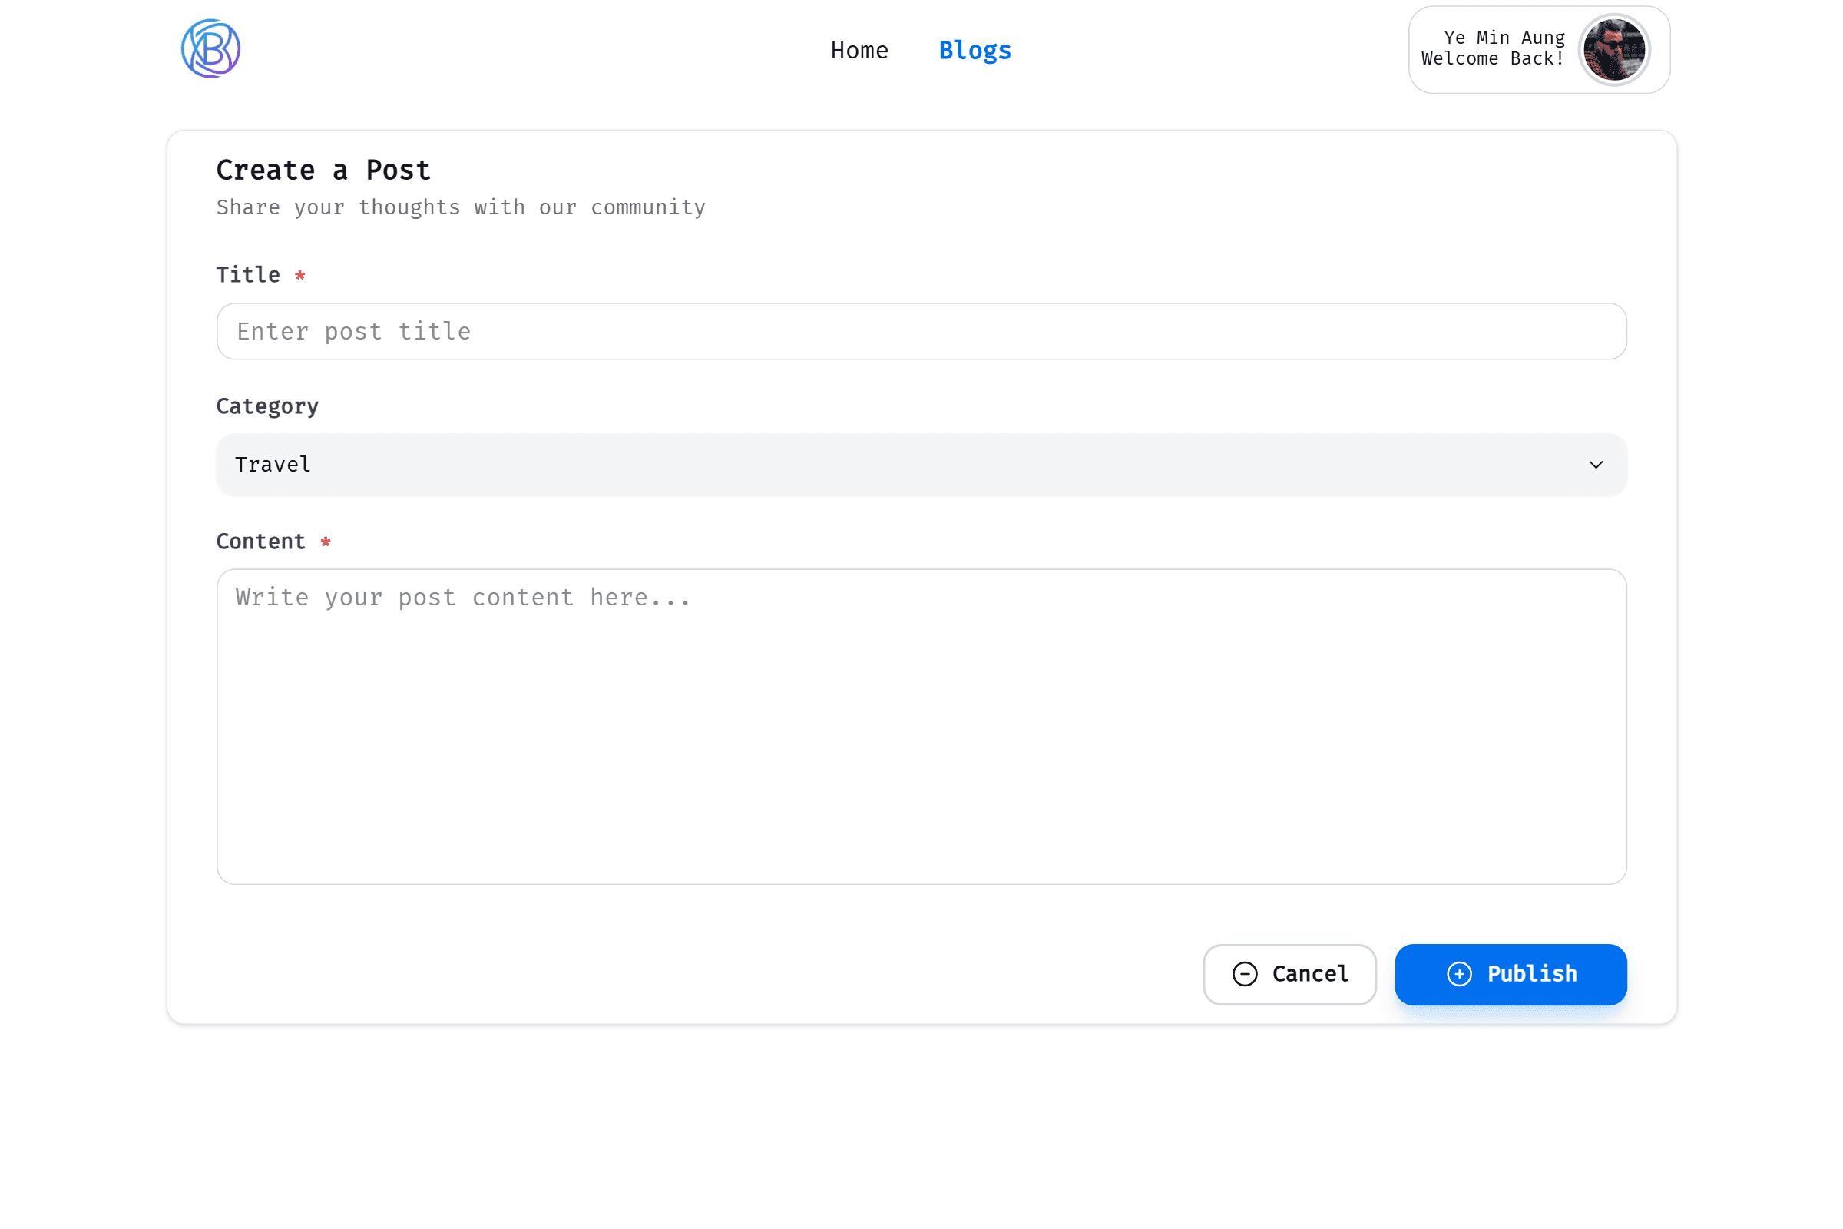Select the Create a Post heading
Viewport: 1843px width, 1229px height.
pyautogui.click(x=323, y=170)
